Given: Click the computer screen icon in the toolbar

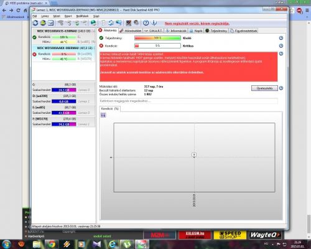Looking at the screenshot, I should click(129, 23).
